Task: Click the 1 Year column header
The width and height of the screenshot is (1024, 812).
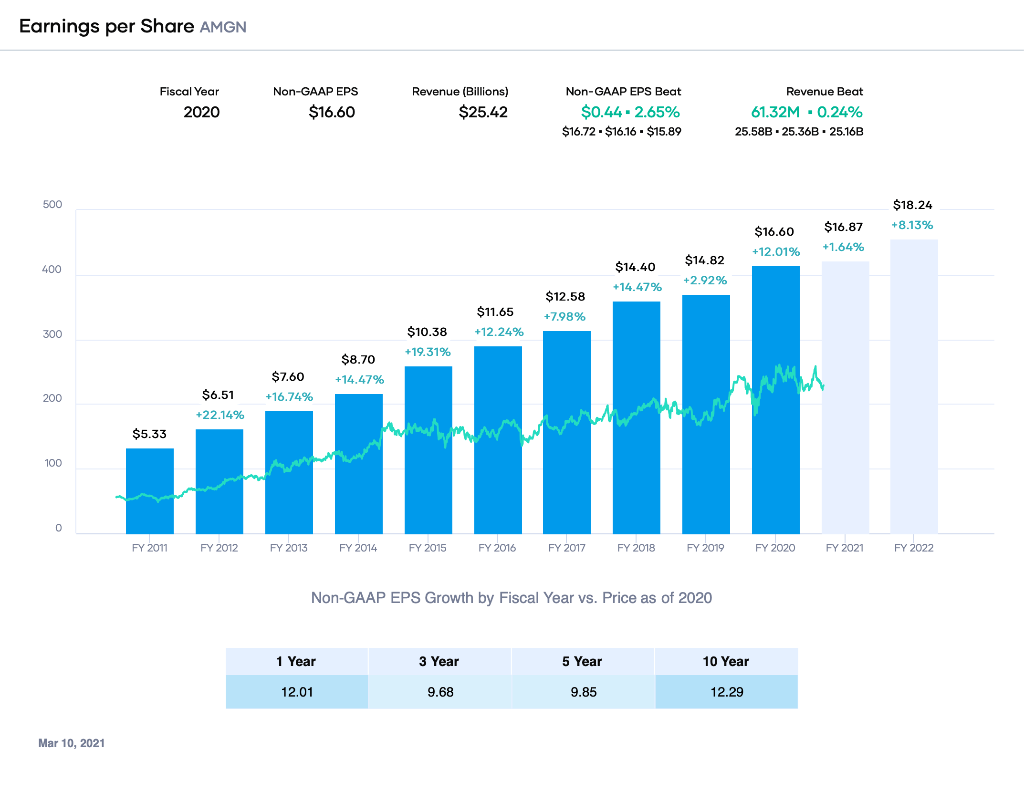Action: (x=297, y=661)
